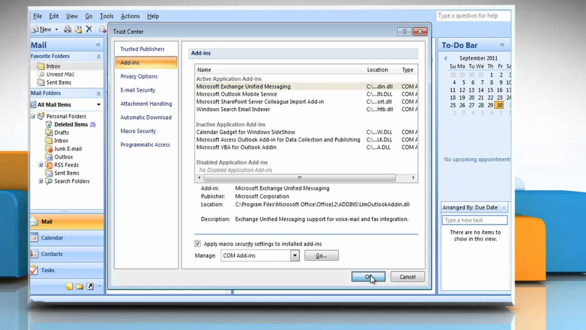The width and height of the screenshot is (586, 330).
Task: Click the Calendar pane icon
Action: tap(35, 238)
